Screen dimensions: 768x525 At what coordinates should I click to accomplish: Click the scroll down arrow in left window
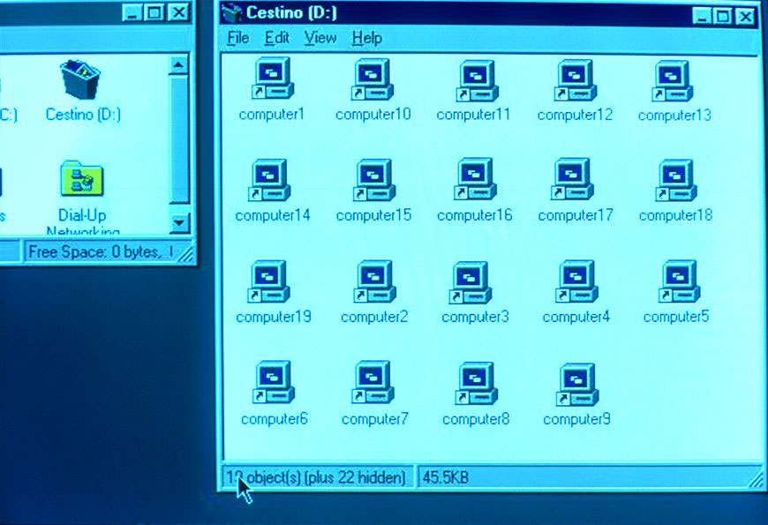(179, 223)
